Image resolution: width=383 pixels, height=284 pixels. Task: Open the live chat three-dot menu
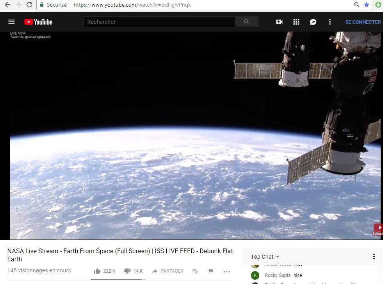(x=374, y=256)
